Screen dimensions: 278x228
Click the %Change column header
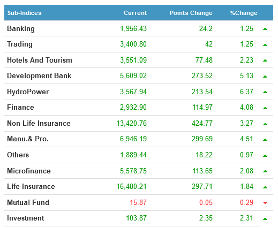[244, 13]
